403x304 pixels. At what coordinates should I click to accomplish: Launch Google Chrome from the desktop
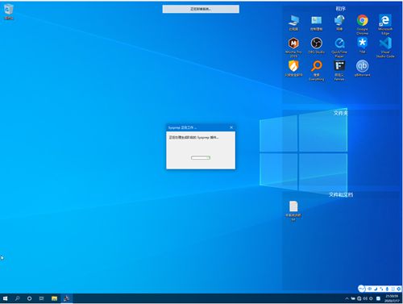362,25
